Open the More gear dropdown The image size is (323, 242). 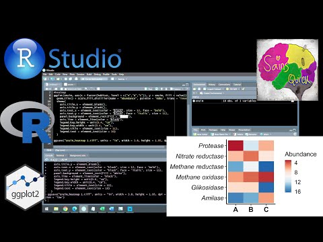coord(265,134)
